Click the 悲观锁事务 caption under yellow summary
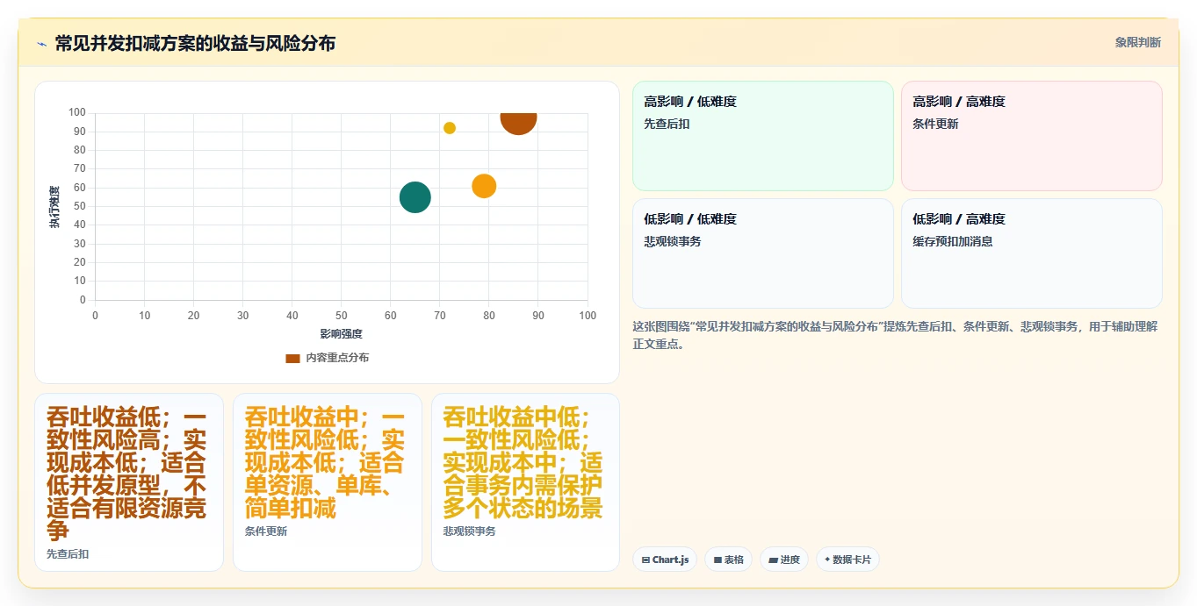 point(470,531)
